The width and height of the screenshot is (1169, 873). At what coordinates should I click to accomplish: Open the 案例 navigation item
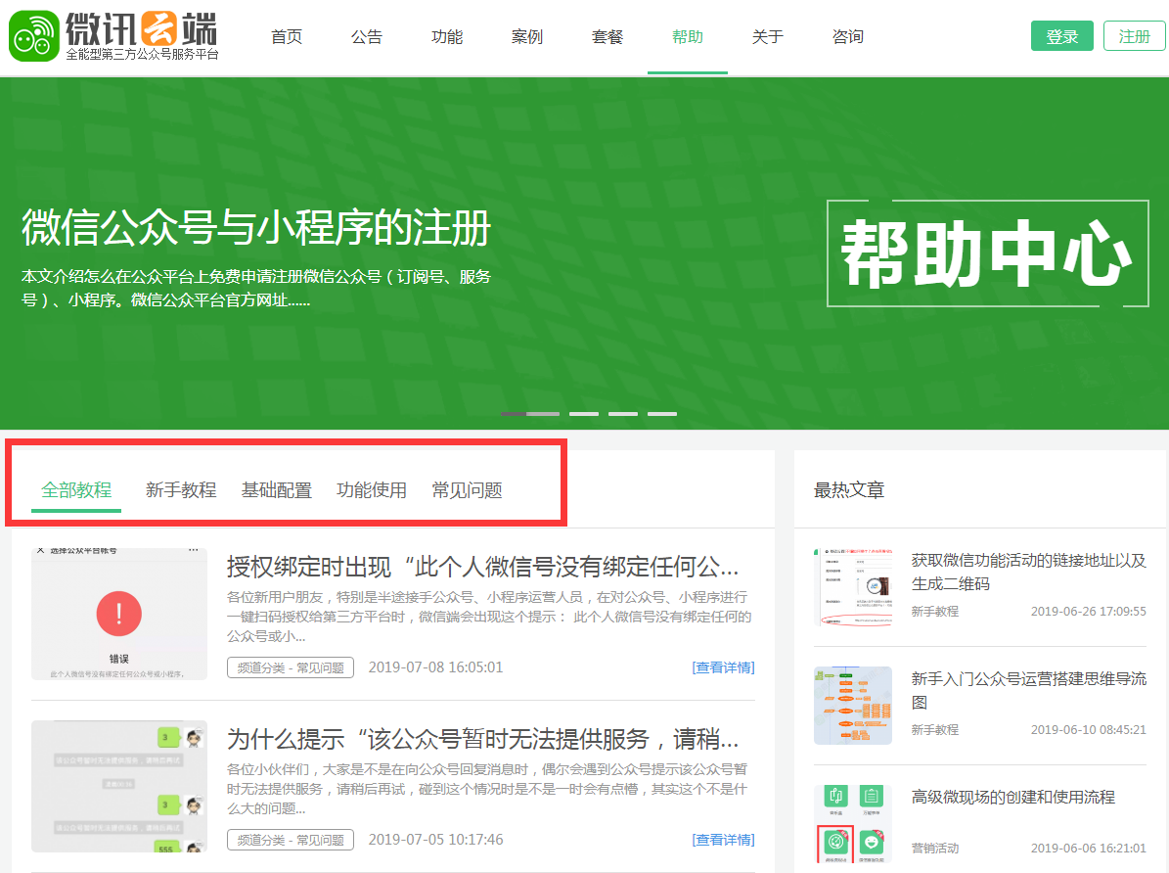pyautogui.click(x=527, y=37)
